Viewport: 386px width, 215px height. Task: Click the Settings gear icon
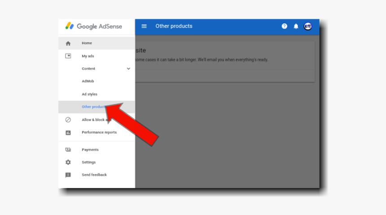[x=68, y=162]
